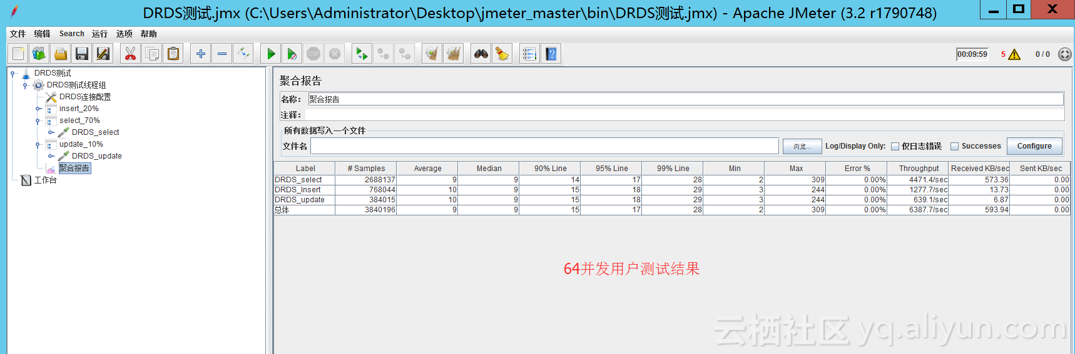Select the 工作台 tree item
1075x354 pixels.
coord(45,180)
